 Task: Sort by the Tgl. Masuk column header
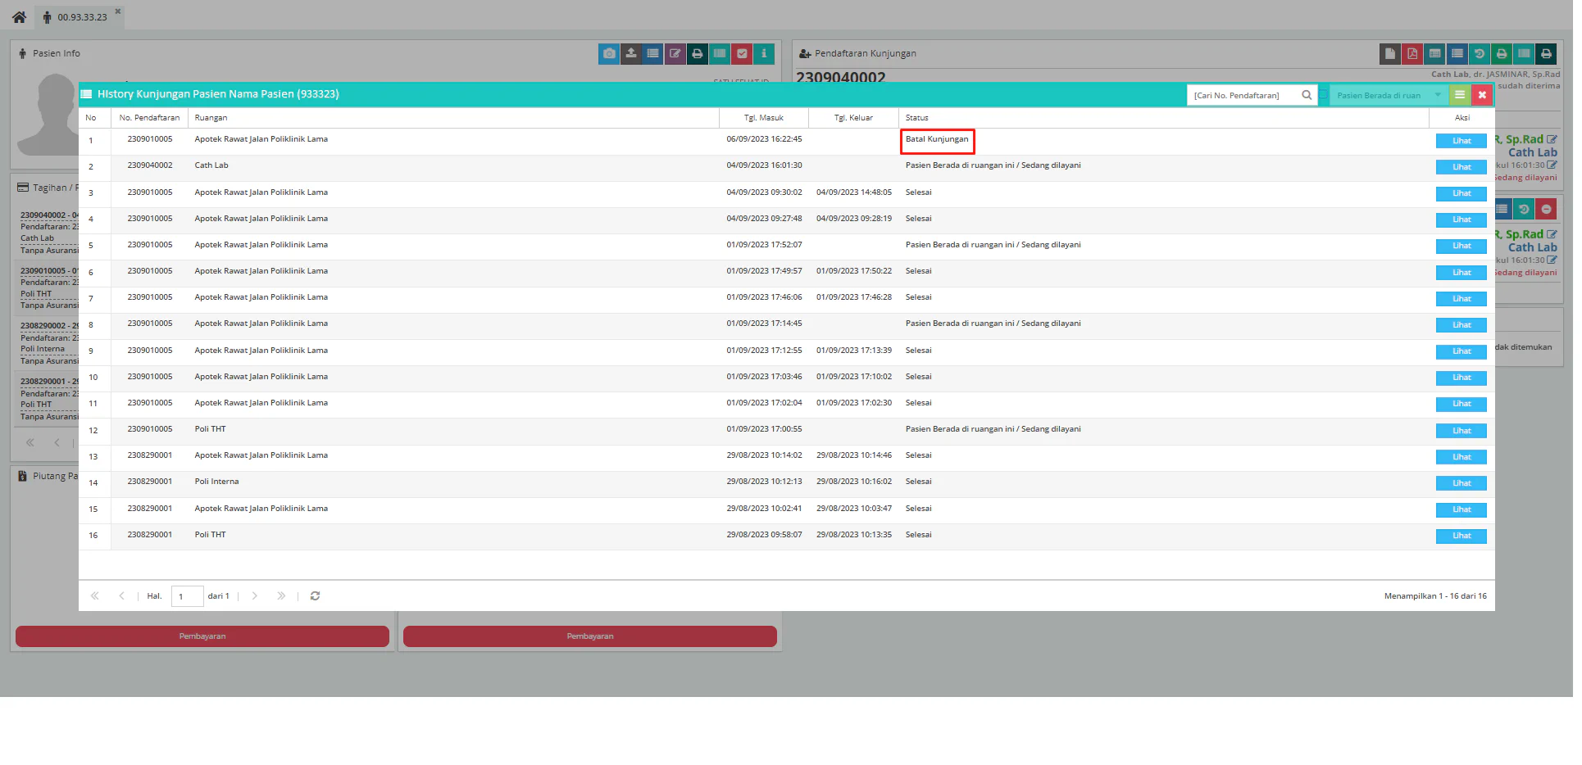tap(764, 118)
